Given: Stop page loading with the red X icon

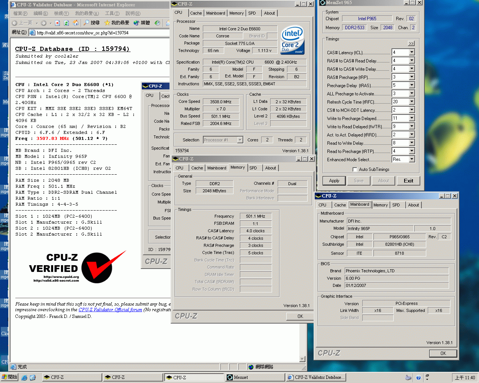Looking at the screenshot, I should pos(58,23).
